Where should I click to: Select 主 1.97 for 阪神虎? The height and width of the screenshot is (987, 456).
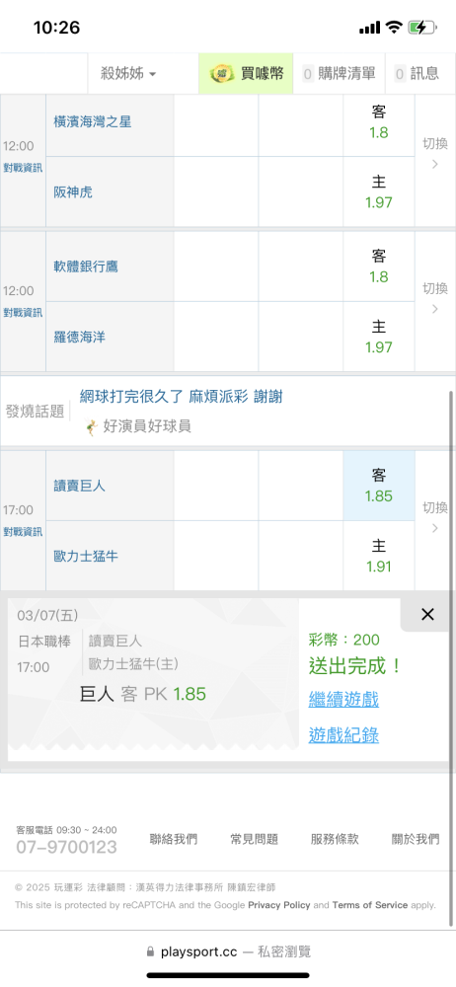click(x=379, y=192)
